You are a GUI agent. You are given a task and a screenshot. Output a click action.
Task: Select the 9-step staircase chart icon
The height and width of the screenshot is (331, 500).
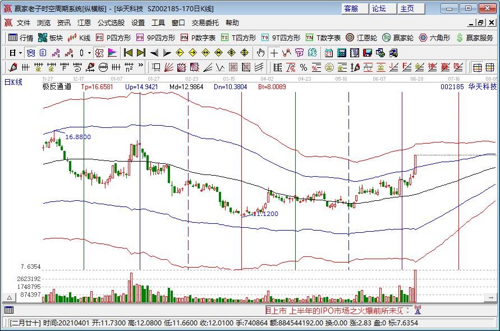coord(69,53)
